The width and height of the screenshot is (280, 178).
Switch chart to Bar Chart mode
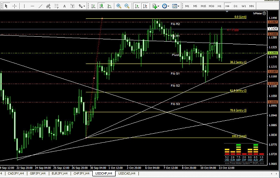(93, 6)
